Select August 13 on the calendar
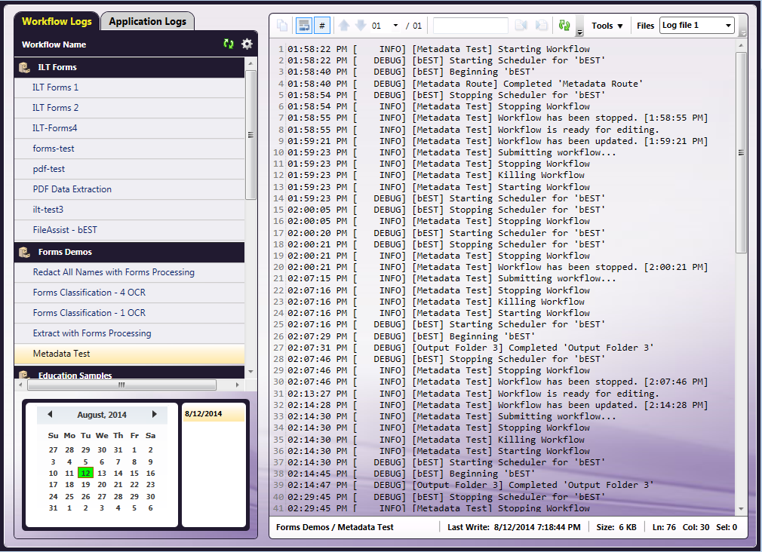Screen dimensions: 762x552 [102, 474]
